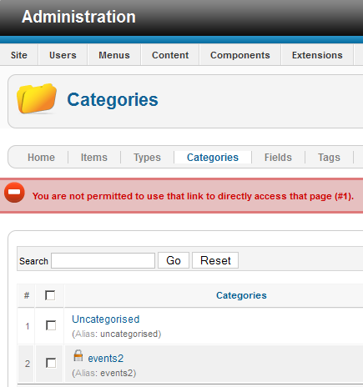Expand the Menus dropdown menu

(x=114, y=55)
